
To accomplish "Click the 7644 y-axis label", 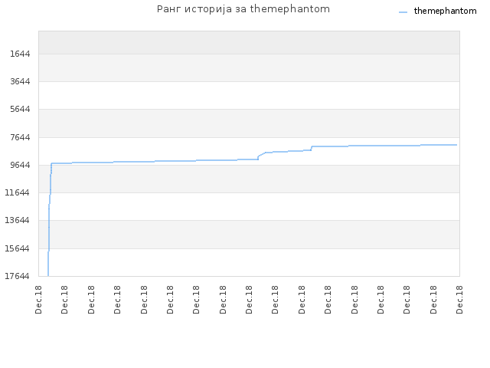I will 20,137.
